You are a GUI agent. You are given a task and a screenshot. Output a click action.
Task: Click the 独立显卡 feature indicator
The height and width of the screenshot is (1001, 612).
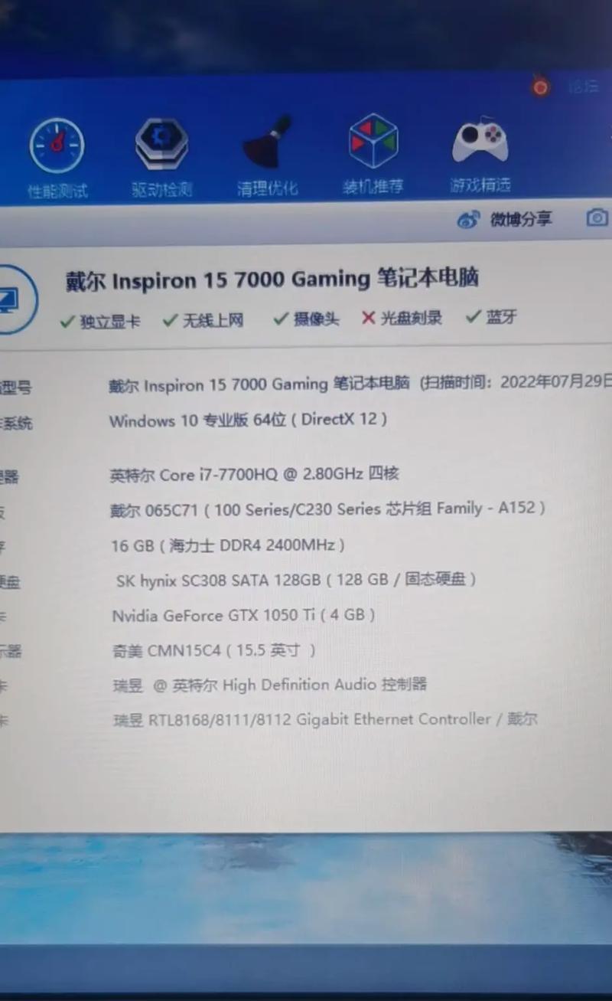(100, 321)
